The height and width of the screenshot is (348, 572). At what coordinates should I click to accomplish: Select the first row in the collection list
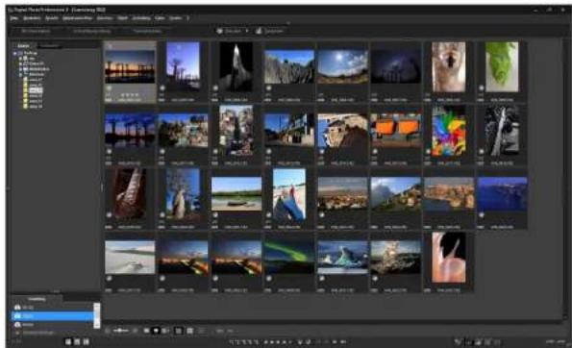click(x=52, y=308)
